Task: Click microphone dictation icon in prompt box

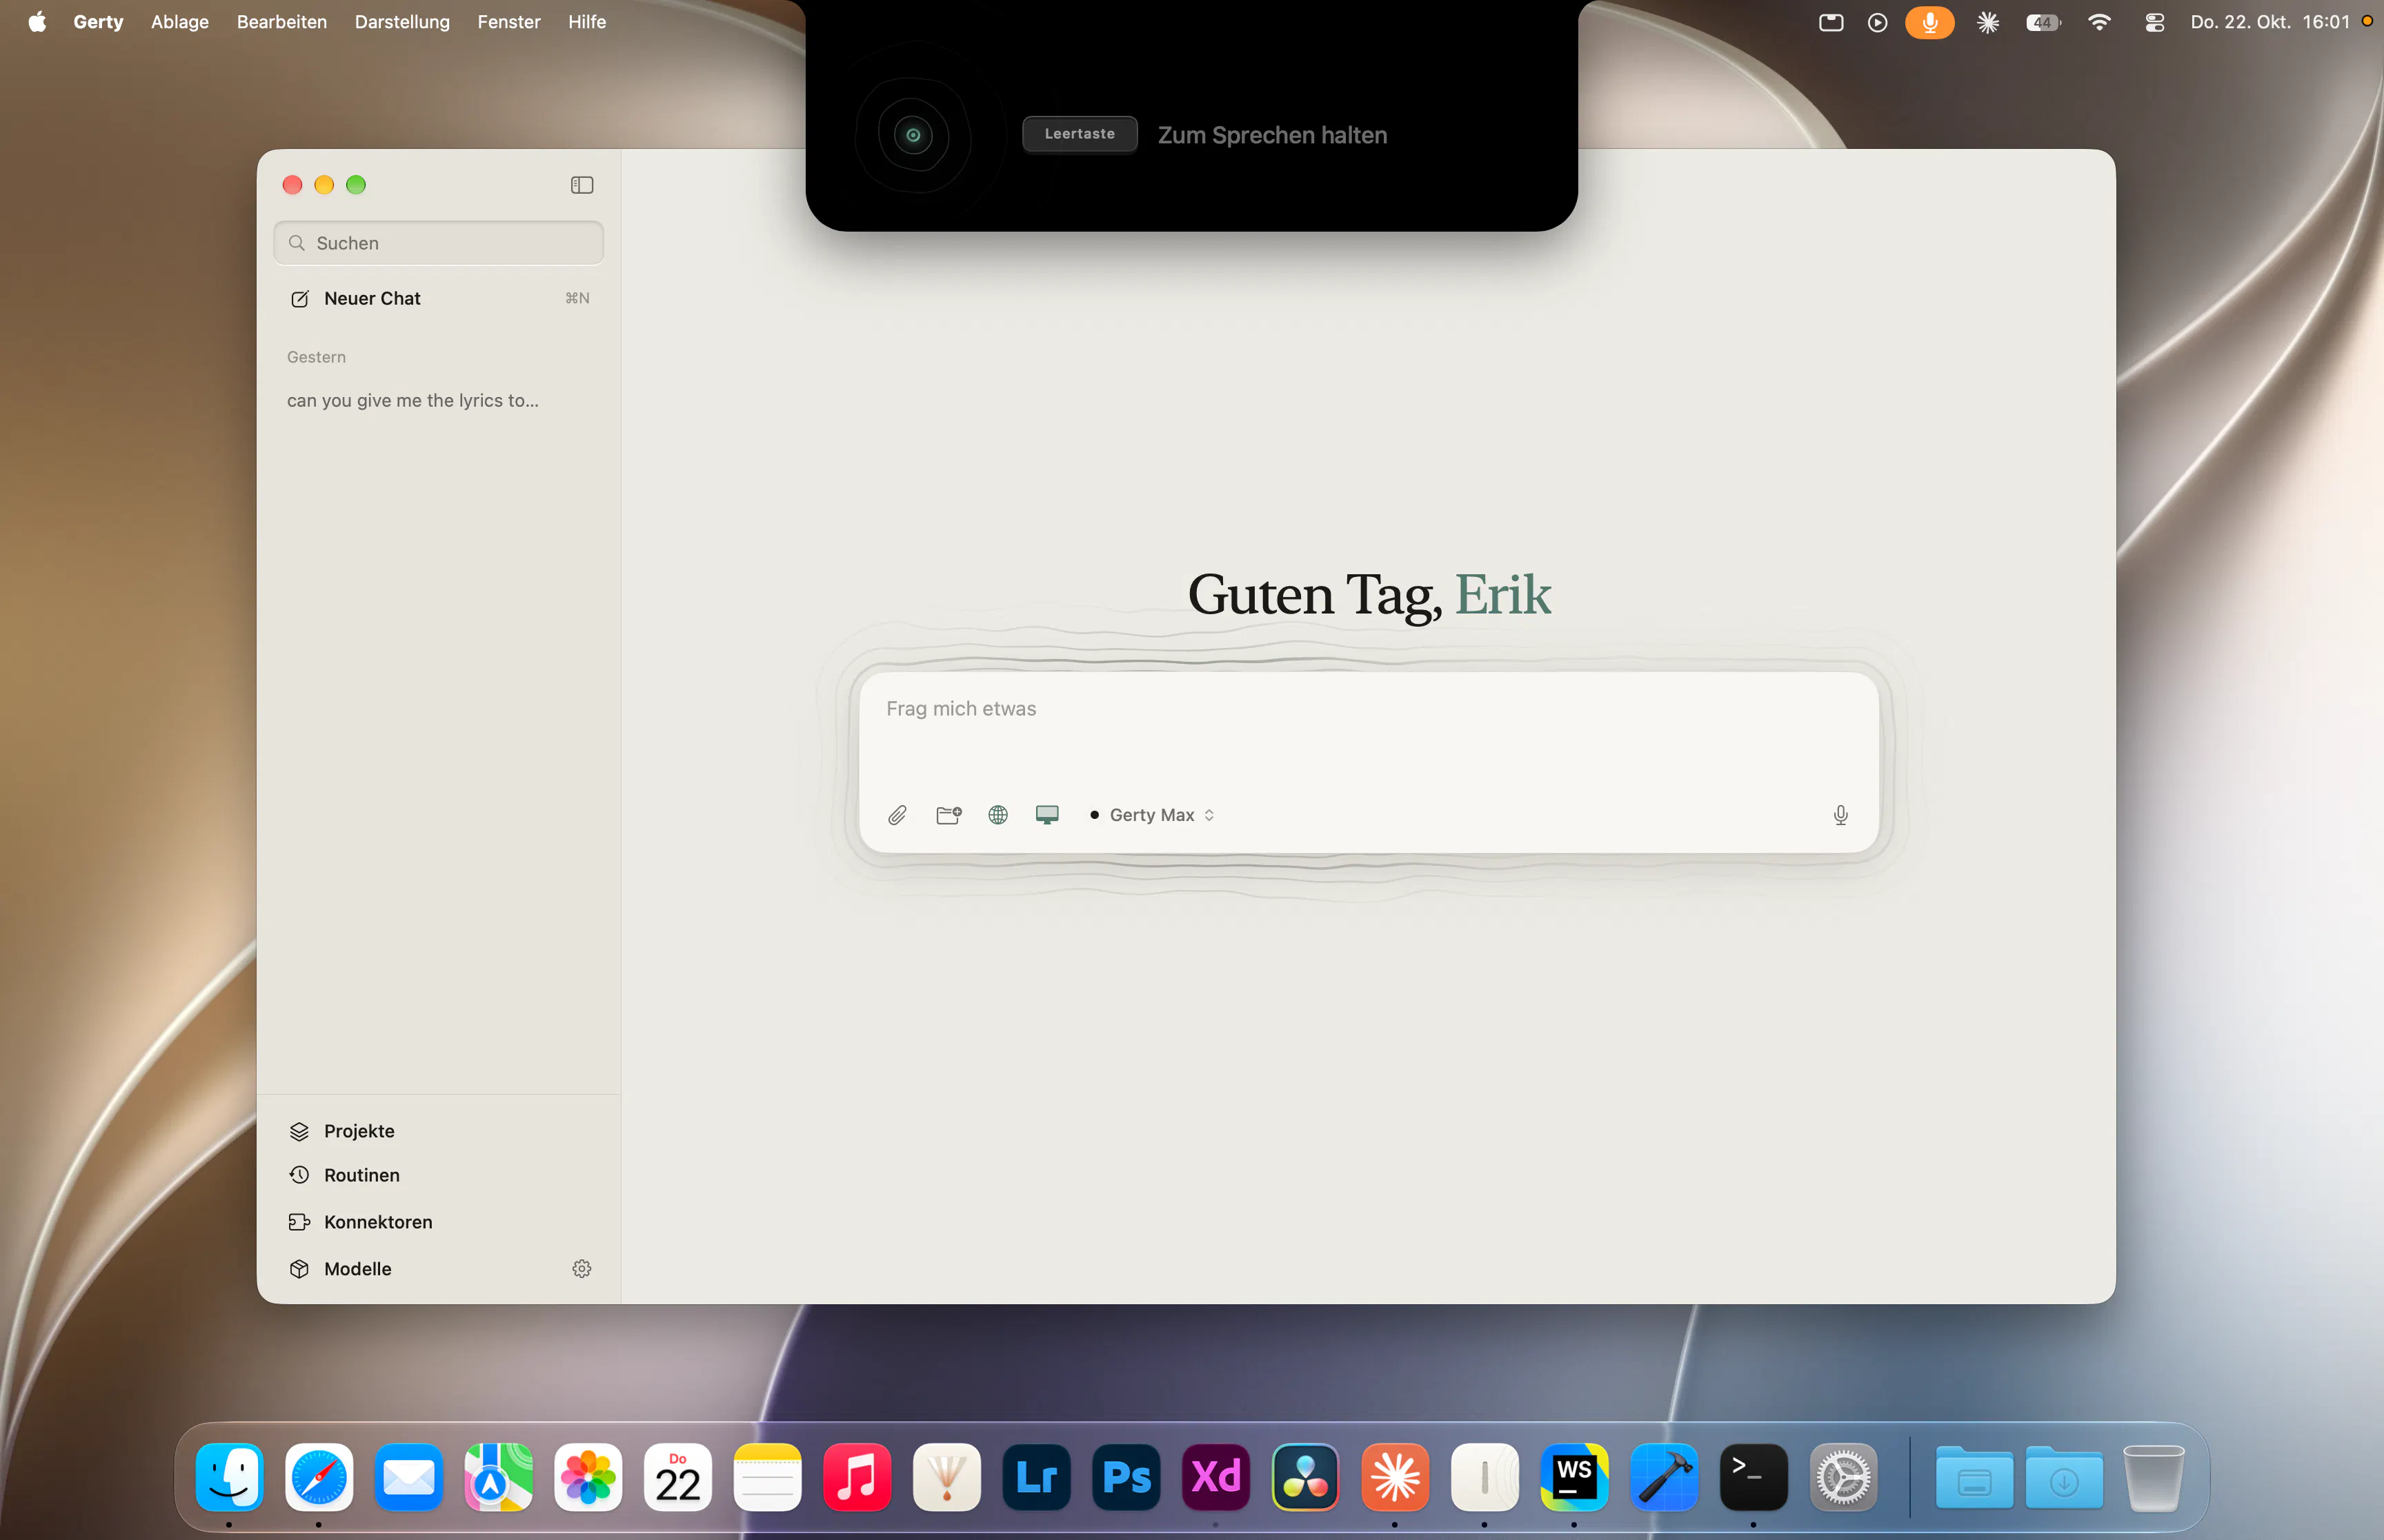Action: 1840,815
